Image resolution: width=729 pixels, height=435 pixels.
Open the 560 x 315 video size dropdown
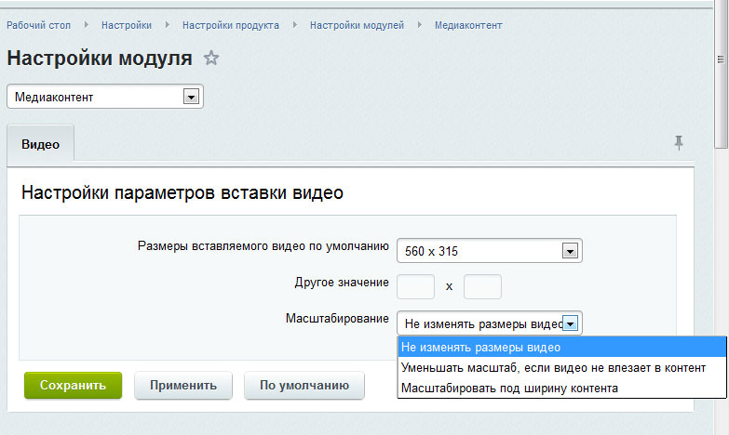point(489,251)
